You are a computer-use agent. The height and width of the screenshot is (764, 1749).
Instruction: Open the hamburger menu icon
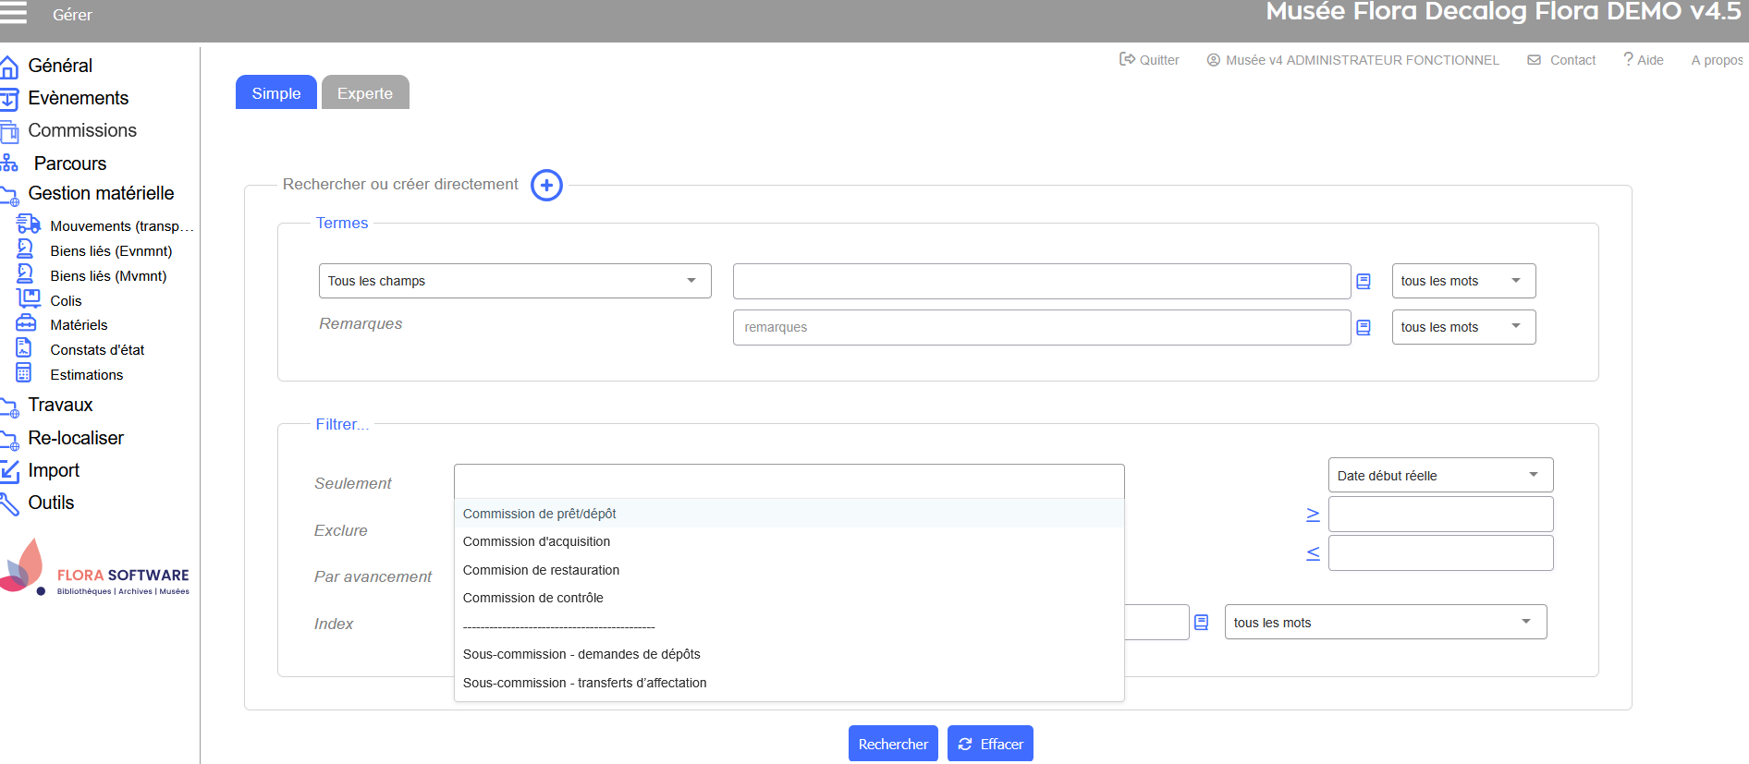click(13, 13)
